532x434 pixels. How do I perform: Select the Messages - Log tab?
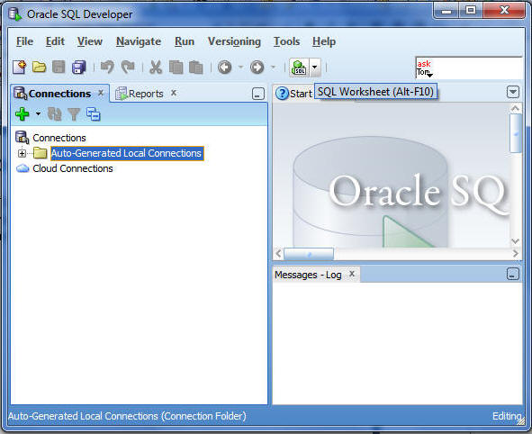(308, 275)
